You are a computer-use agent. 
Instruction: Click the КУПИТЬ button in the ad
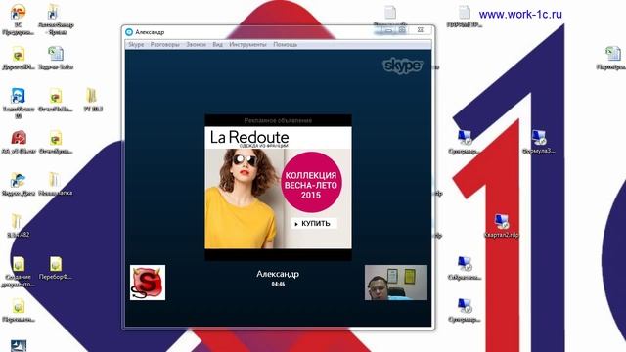314,224
